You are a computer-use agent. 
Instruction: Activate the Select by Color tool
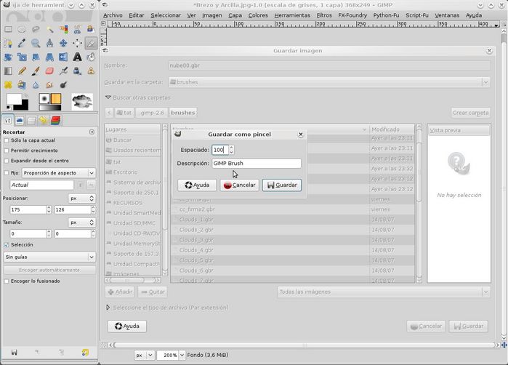coord(63,30)
